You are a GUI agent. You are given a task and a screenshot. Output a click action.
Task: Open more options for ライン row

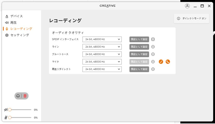click(153, 47)
